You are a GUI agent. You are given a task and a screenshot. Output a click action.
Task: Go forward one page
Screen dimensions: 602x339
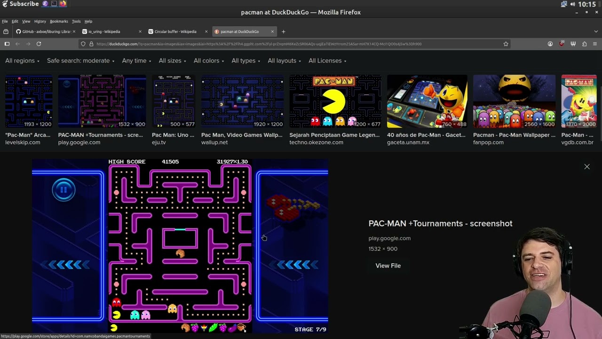point(28,44)
